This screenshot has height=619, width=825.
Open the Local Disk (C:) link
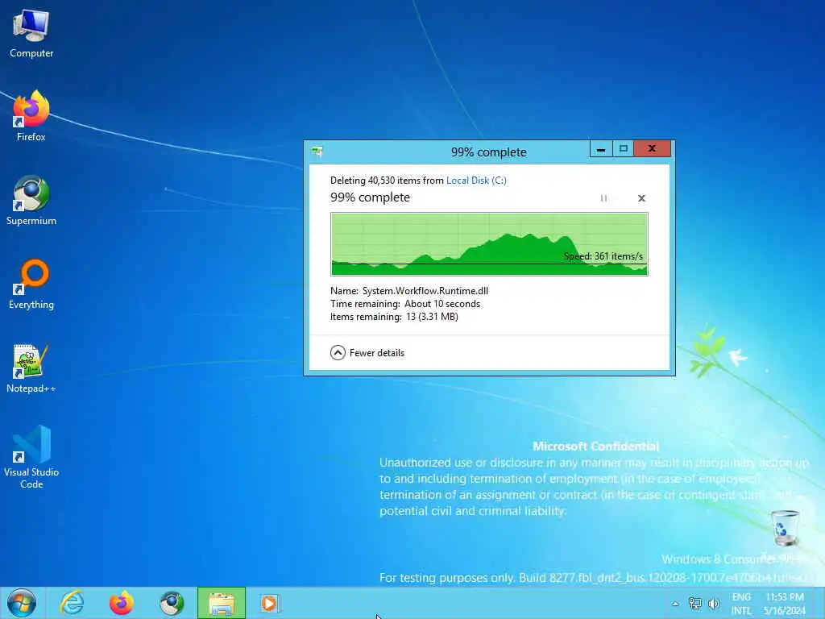476,181
